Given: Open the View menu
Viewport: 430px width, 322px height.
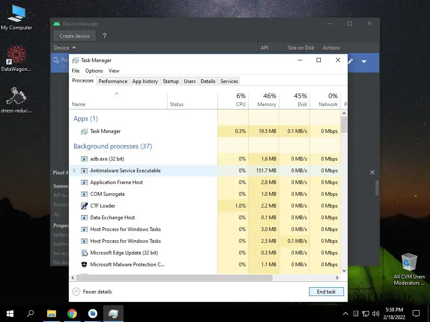Looking at the screenshot, I should 114,70.
